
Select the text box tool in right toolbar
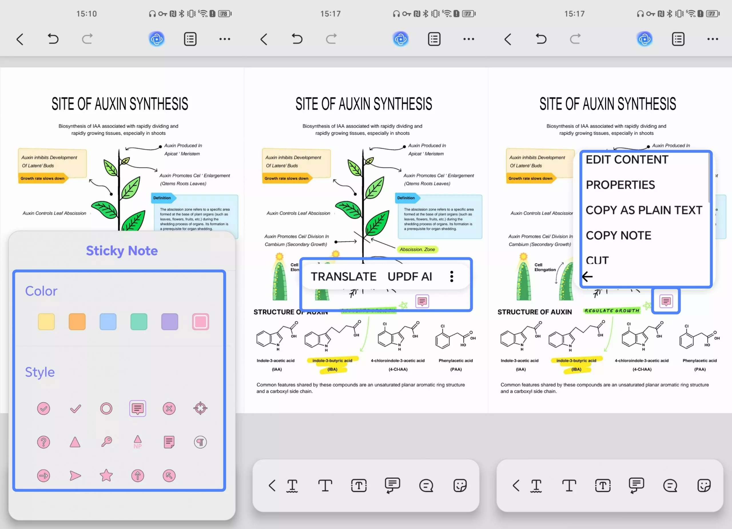pyautogui.click(x=602, y=485)
